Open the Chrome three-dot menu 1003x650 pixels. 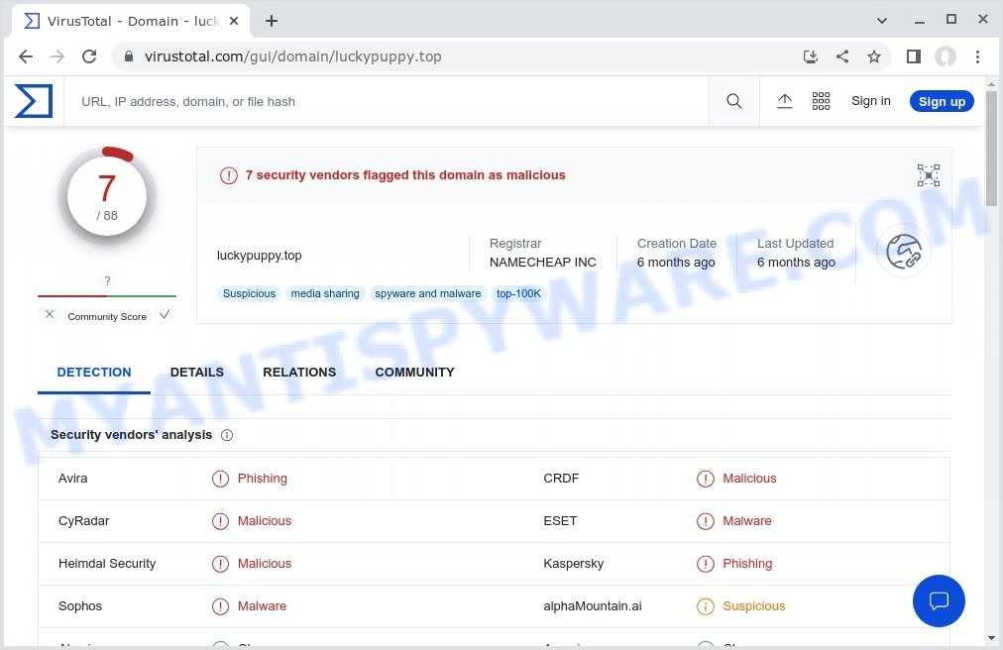point(977,56)
